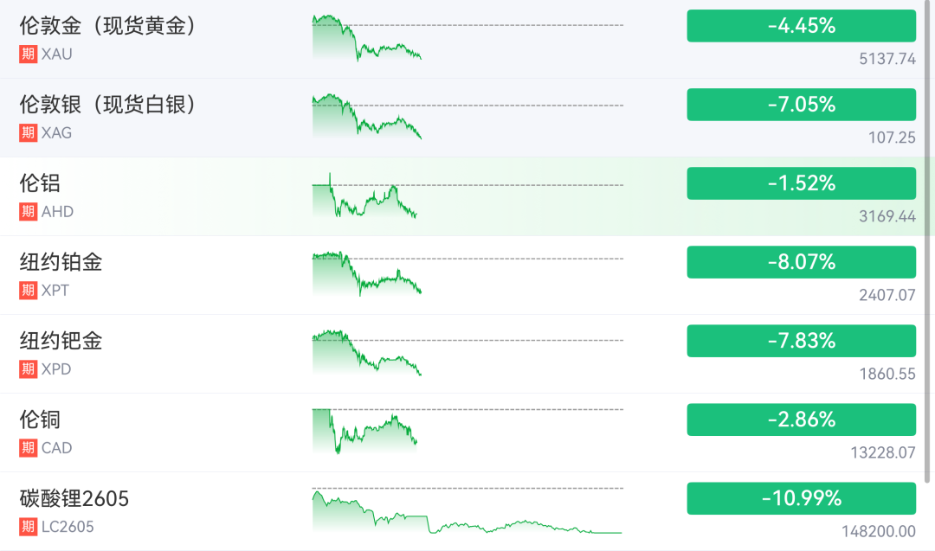Tap the -10.99% button for 碳酸锂2605
935x551 pixels.
pos(801,498)
